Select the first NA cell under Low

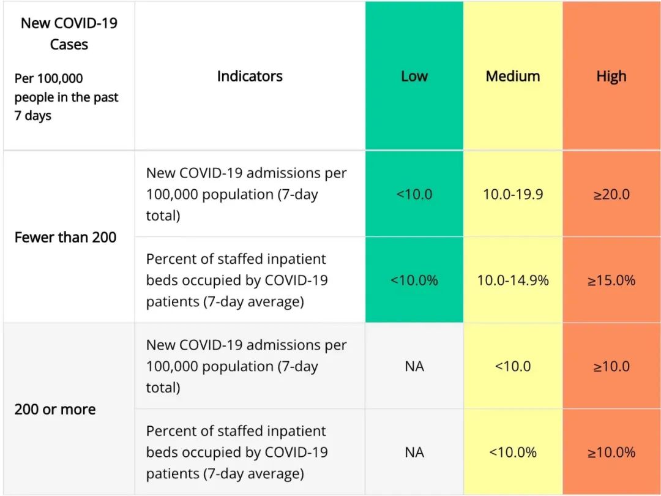[414, 366]
